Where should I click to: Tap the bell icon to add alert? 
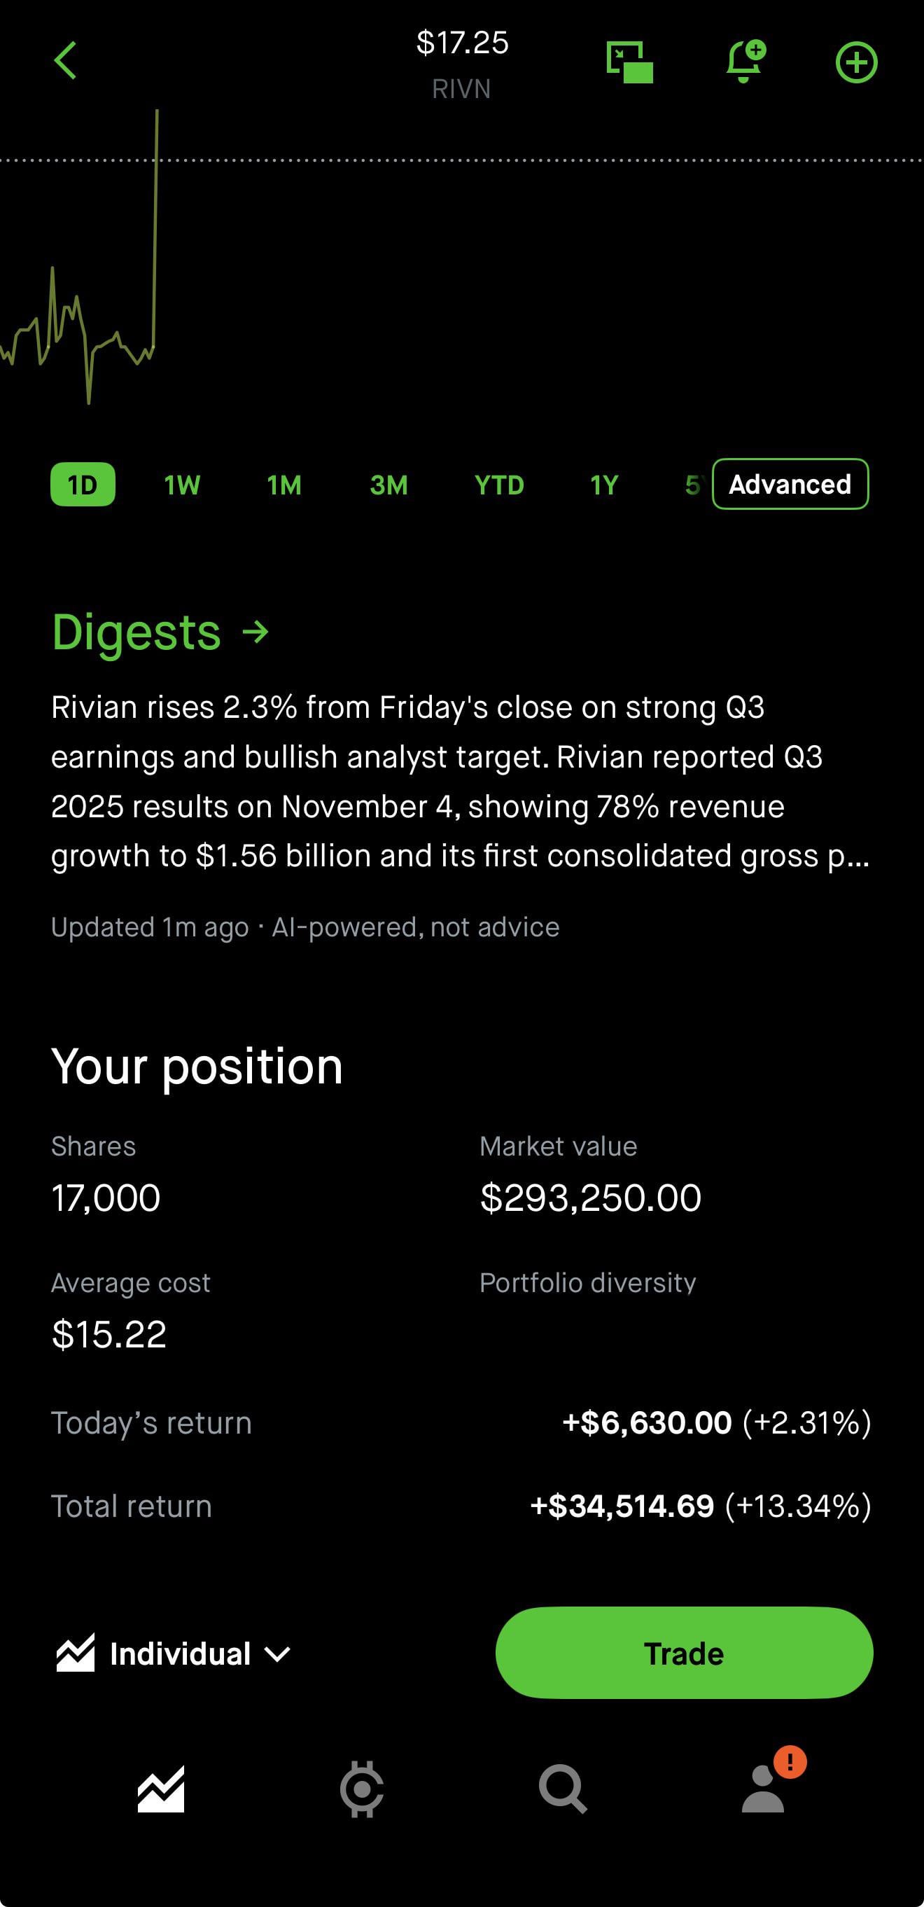(745, 62)
